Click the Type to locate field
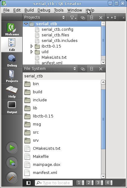This screenshot has width=127, height=188. [x=54, y=183]
